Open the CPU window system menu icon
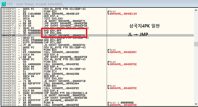 click(x=4, y=4)
